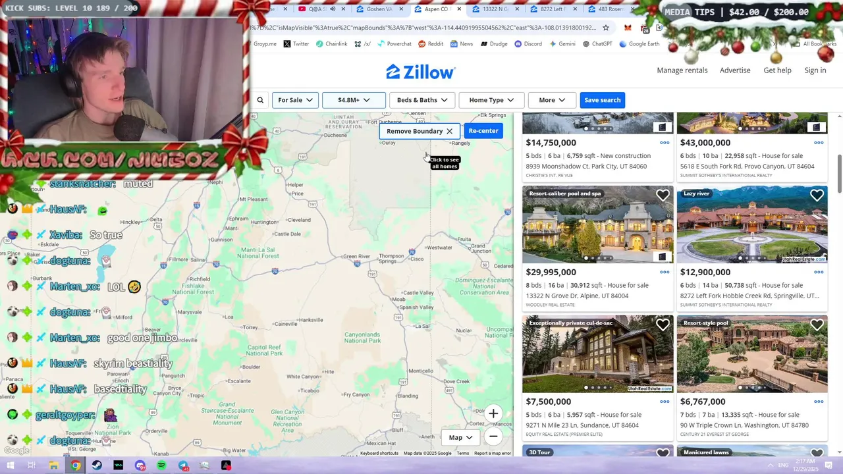
Task: Open the Powerchat bookmark
Action: coord(394,44)
